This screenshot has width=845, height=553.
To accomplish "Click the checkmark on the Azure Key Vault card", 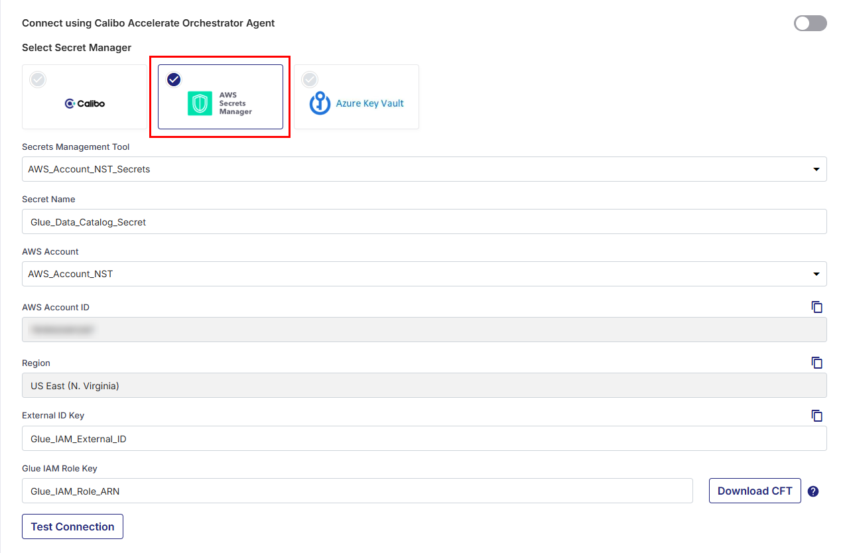I will click(310, 80).
